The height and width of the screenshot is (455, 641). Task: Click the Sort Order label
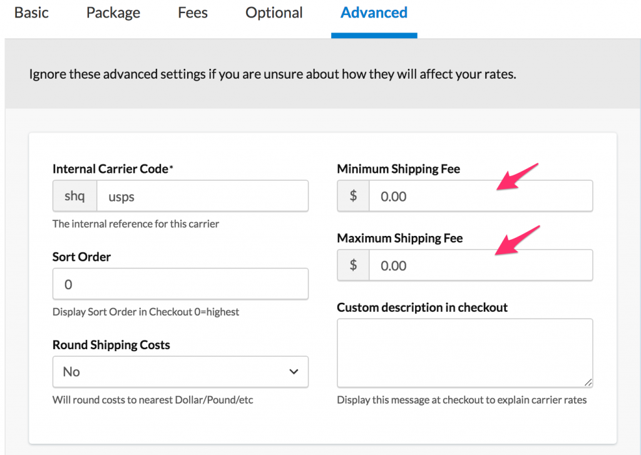pos(81,257)
